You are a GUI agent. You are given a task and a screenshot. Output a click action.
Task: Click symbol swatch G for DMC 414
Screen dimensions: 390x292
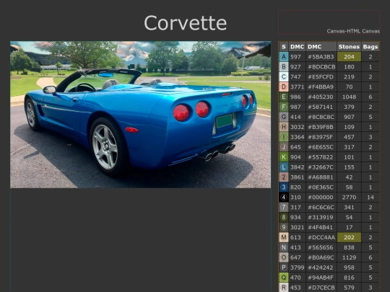[284, 117]
